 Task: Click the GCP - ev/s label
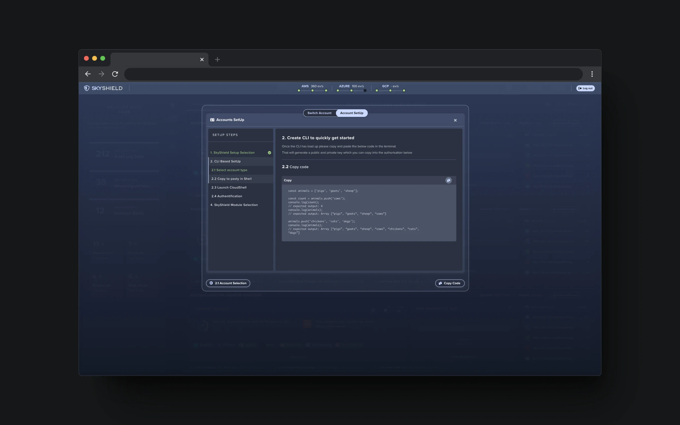(390, 86)
